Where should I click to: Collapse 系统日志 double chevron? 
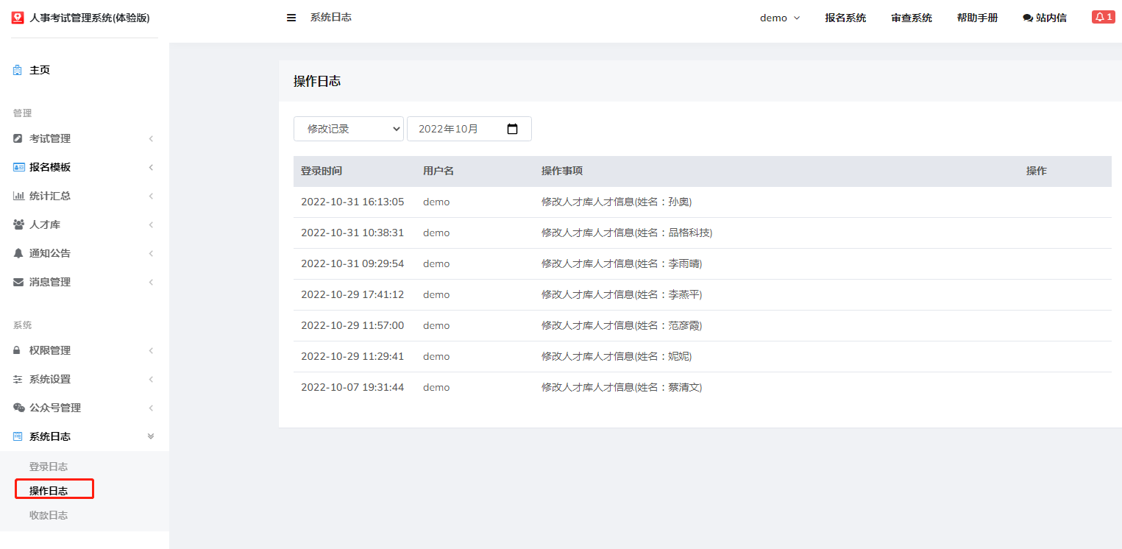coord(151,436)
